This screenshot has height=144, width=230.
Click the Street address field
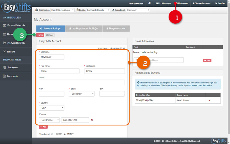pyautogui.click(x=82, y=82)
